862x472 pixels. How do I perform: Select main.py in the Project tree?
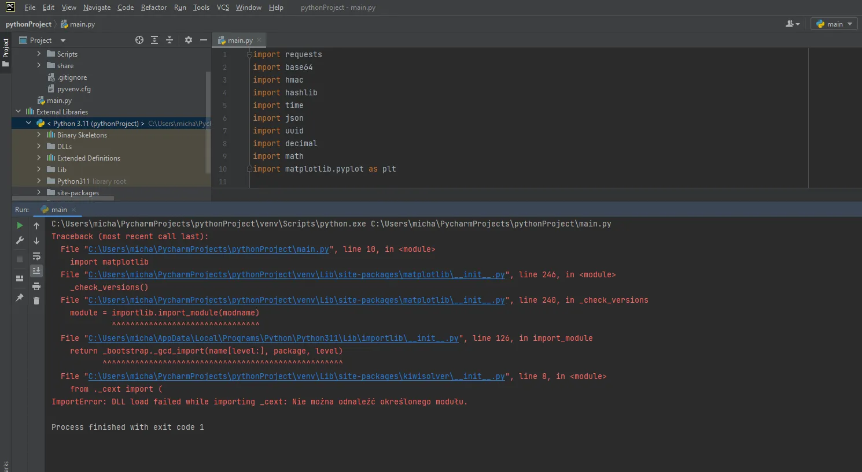[x=59, y=101]
